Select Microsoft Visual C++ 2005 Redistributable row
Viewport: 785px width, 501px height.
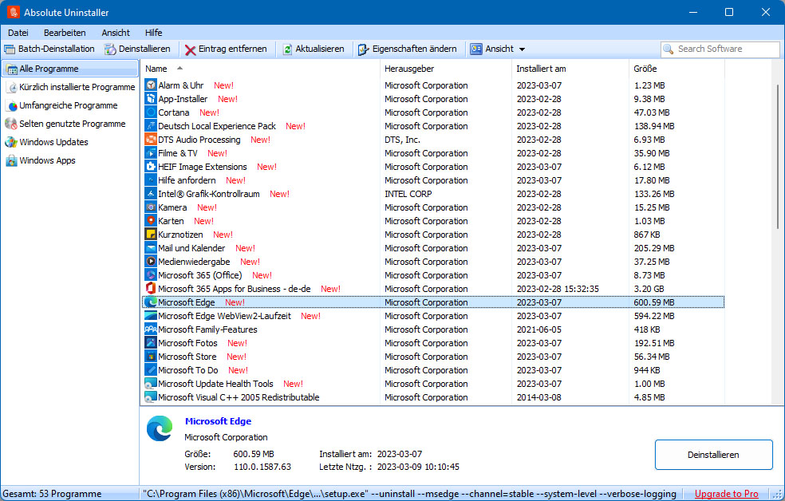click(433, 397)
